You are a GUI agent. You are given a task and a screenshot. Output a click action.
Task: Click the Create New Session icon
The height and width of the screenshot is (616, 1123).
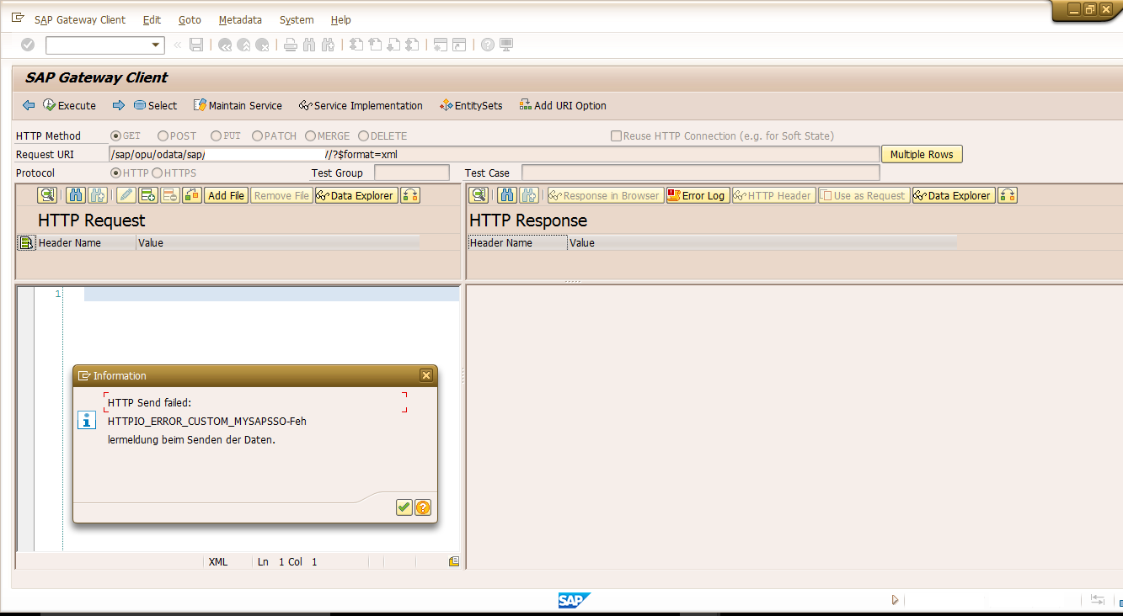click(441, 45)
